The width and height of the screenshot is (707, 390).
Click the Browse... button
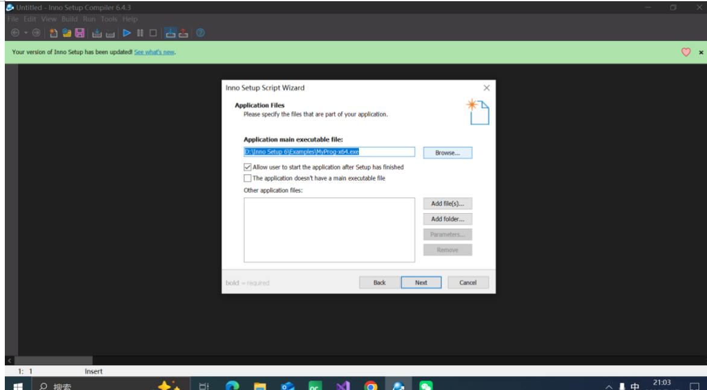pos(447,153)
